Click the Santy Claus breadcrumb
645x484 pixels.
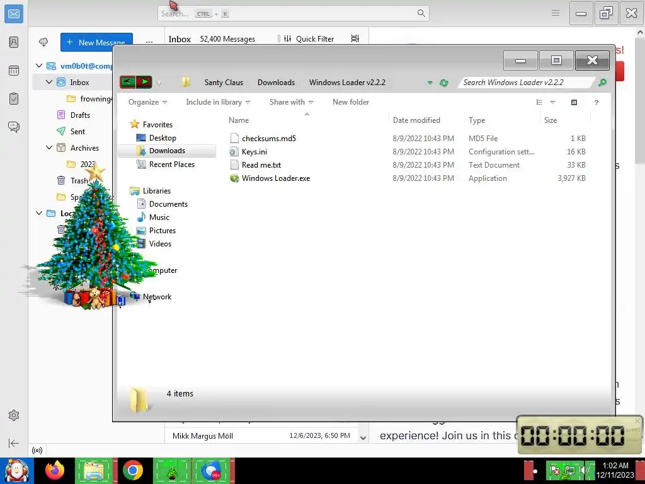click(x=224, y=83)
